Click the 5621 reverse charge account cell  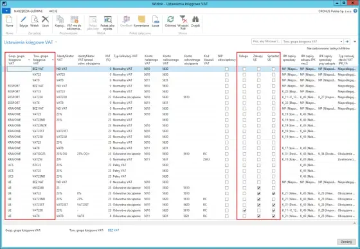(x=186, y=216)
